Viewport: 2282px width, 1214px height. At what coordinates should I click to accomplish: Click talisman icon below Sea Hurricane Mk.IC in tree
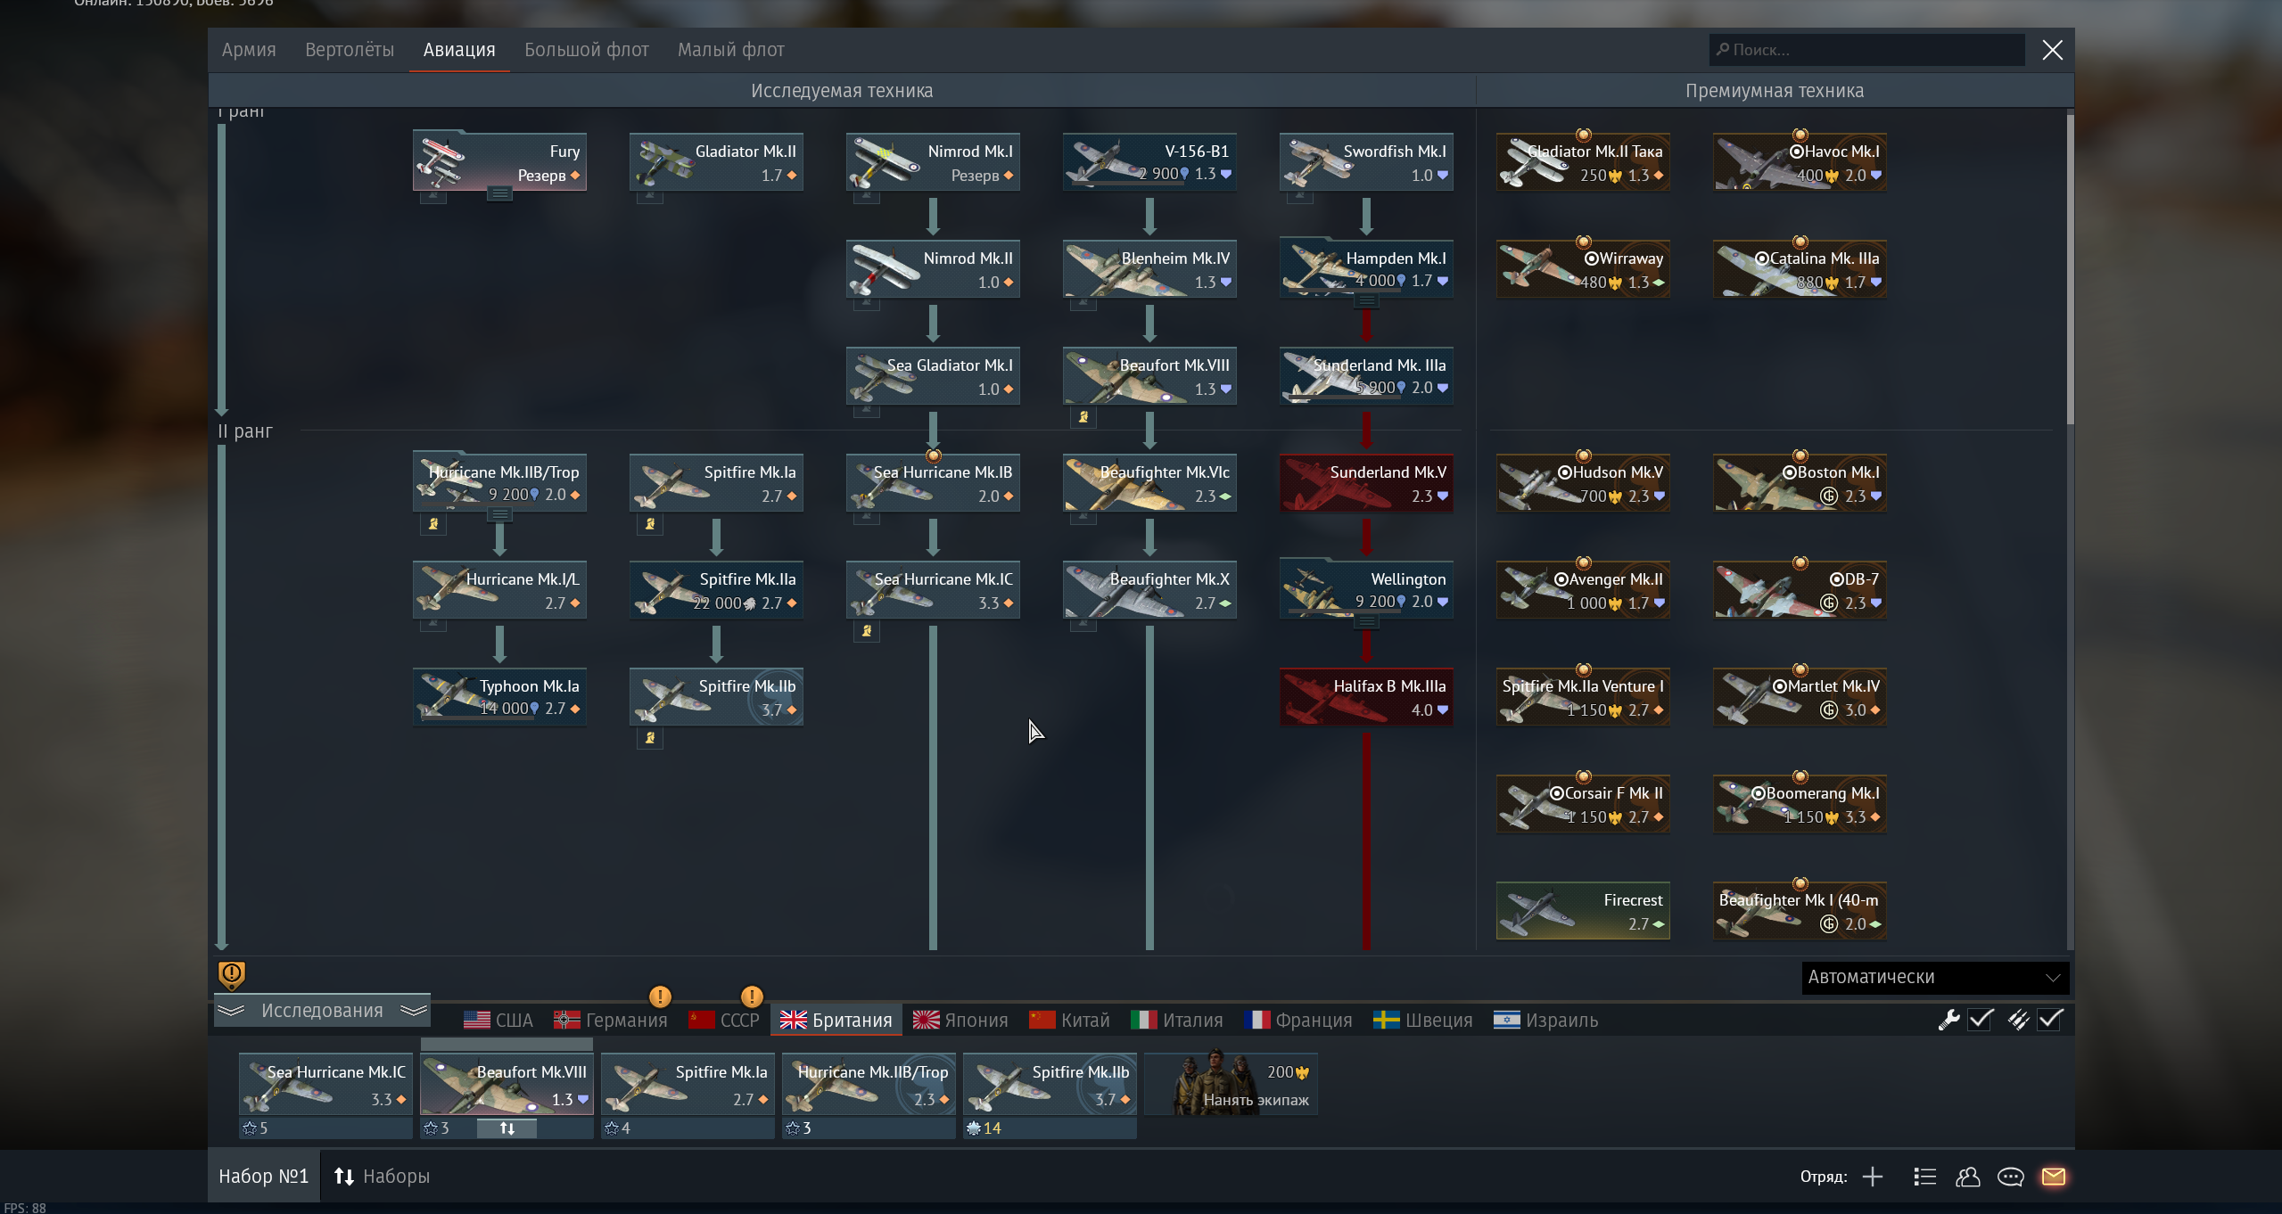click(867, 631)
